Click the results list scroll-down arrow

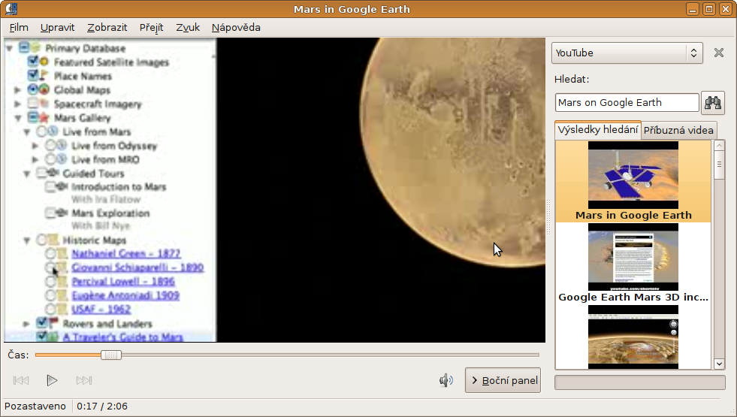point(719,364)
